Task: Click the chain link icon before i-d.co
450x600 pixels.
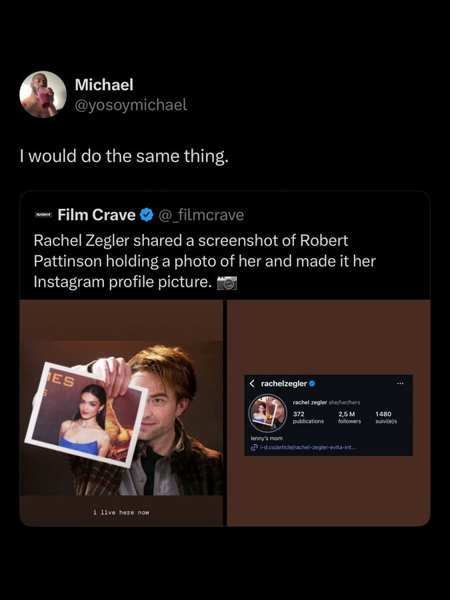Action: (x=254, y=447)
